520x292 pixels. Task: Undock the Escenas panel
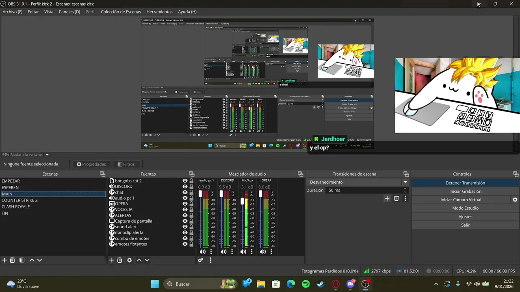point(103,174)
